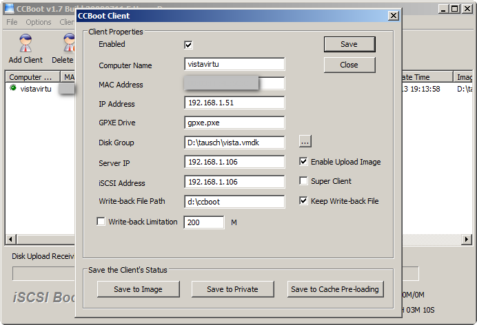The width and height of the screenshot is (477, 325).
Task: Disable the Enable Upload Image checkbox
Action: tap(304, 162)
